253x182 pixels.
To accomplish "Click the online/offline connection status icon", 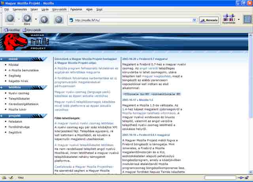I will 241,178.
